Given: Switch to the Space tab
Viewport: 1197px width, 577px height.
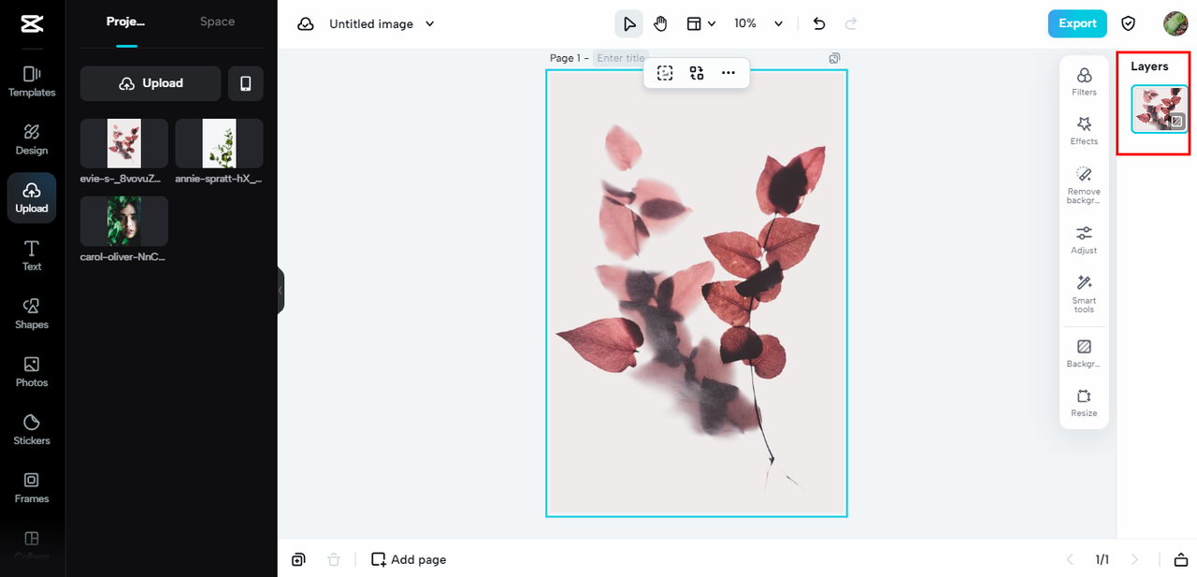Looking at the screenshot, I should click(x=217, y=22).
